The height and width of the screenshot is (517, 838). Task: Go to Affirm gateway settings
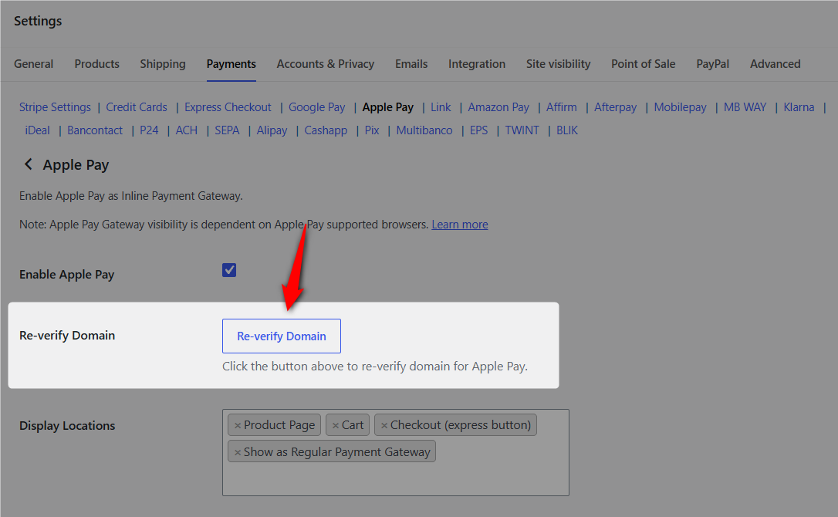point(562,107)
